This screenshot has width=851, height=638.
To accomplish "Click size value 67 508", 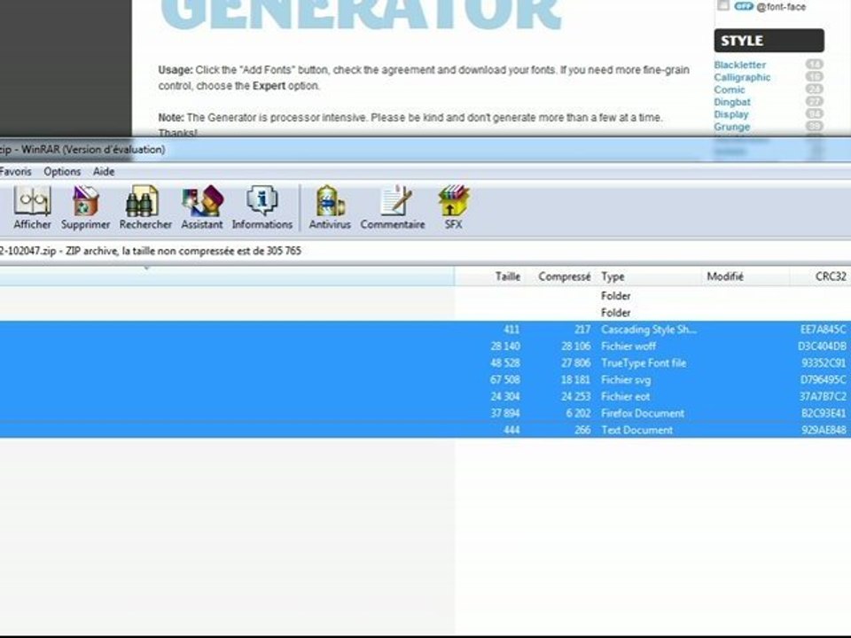I will click(x=504, y=380).
